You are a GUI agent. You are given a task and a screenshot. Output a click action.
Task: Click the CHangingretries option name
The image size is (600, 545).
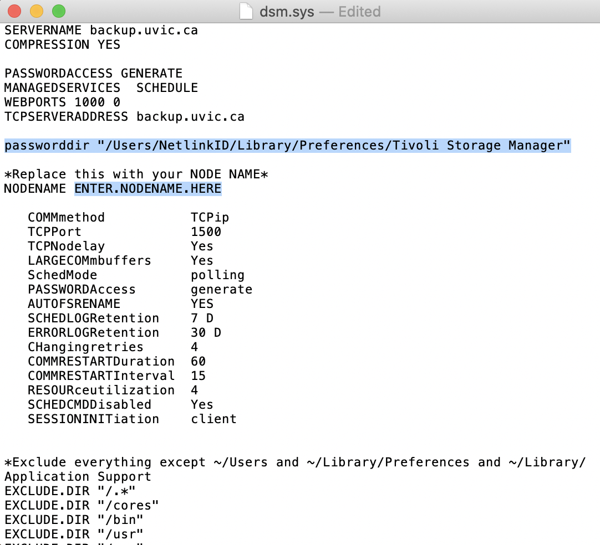point(85,347)
